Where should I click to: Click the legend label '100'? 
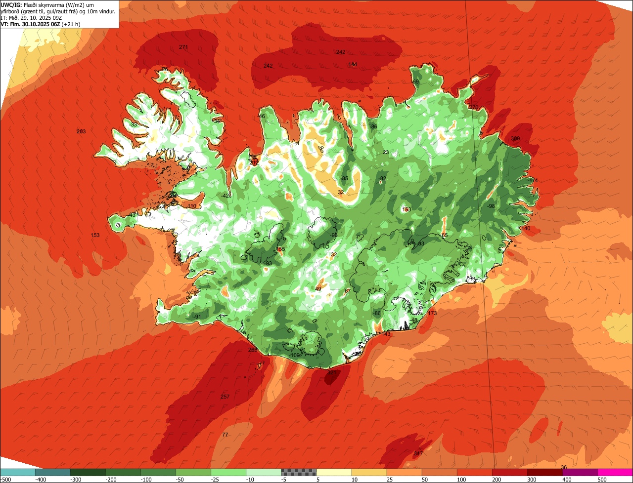(460, 480)
